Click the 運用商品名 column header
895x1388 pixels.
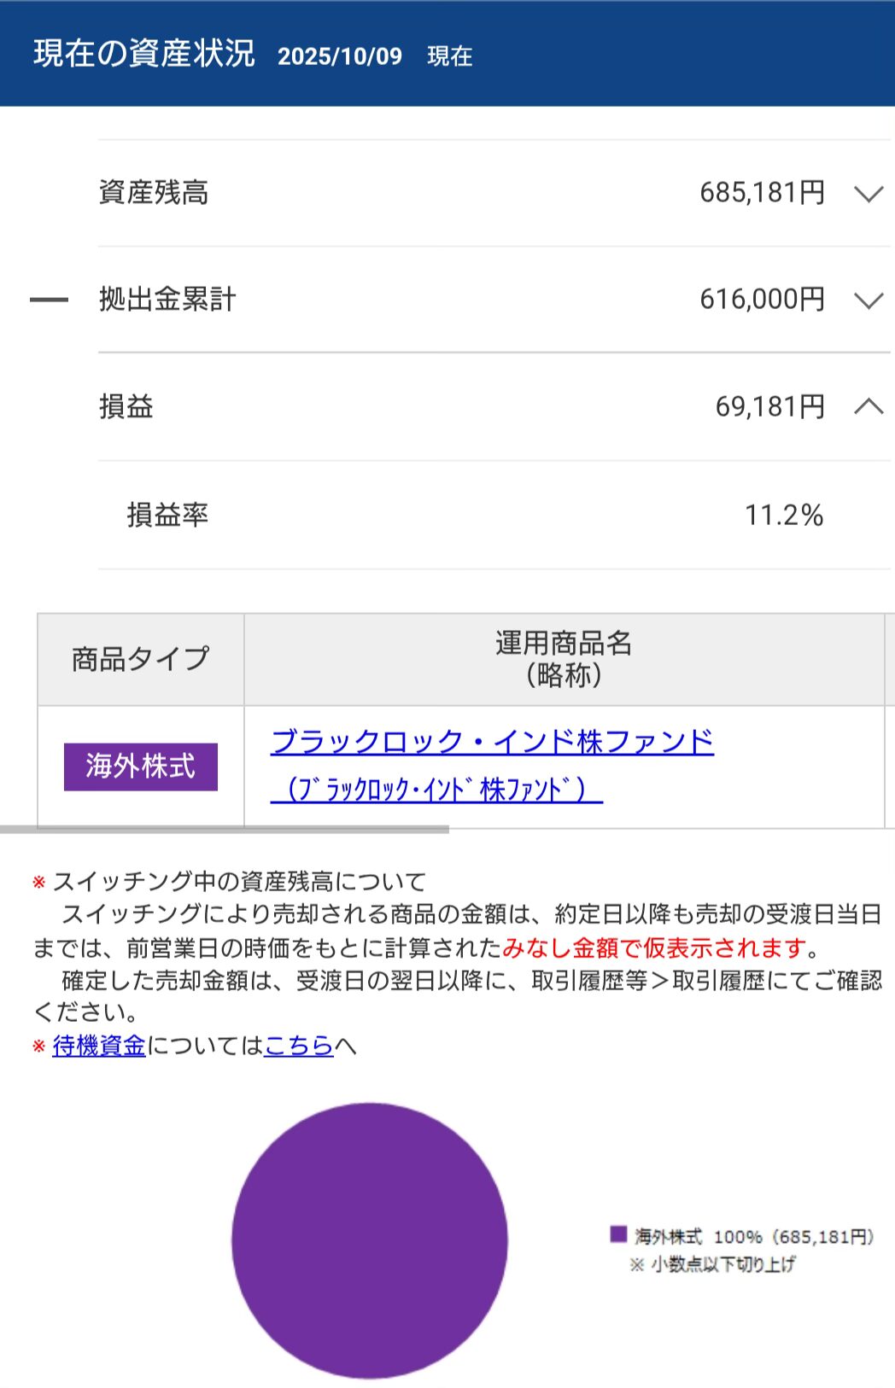[564, 659]
